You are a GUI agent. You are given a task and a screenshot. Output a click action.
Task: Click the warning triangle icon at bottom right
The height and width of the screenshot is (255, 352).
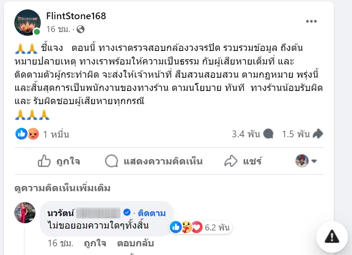click(331, 237)
